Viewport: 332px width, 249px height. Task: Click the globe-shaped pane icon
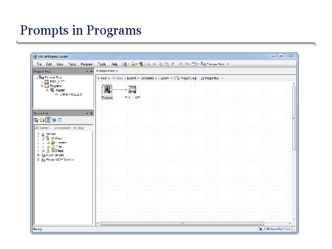pyautogui.click(x=54, y=120)
